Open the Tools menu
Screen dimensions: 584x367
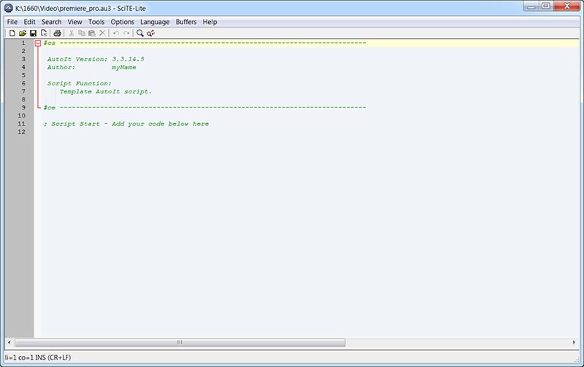(96, 22)
